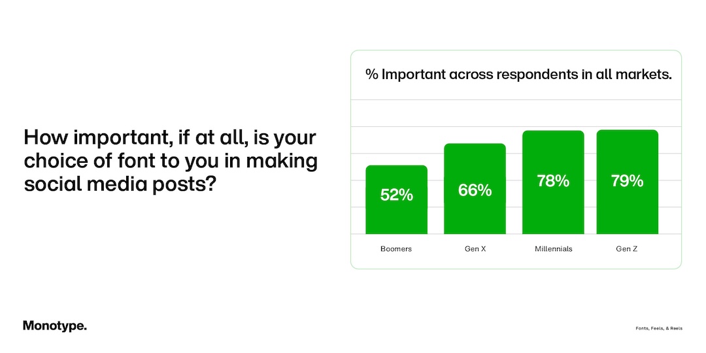Select the 52% value on Boomers bar
Viewport: 706px width, 353px height.
coord(396,195)
